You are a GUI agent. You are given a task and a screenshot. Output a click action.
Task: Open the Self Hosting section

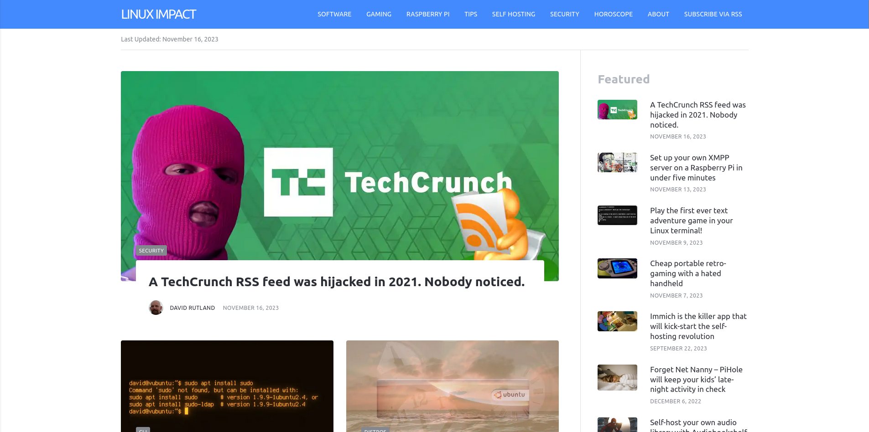pos(514,14)
